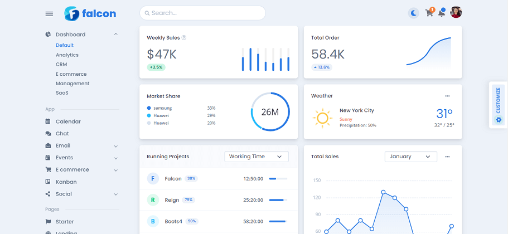Click the E commerce cart icon in sidebar
The image size is (508, 234).
point(49,169)
